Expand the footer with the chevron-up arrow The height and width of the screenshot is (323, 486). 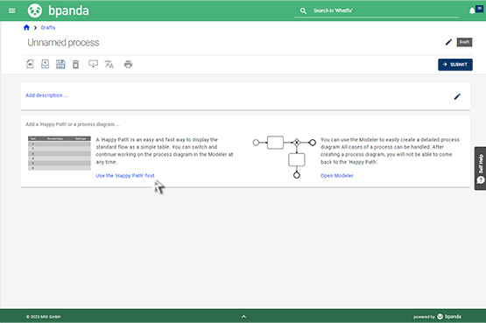pos(243,317)
